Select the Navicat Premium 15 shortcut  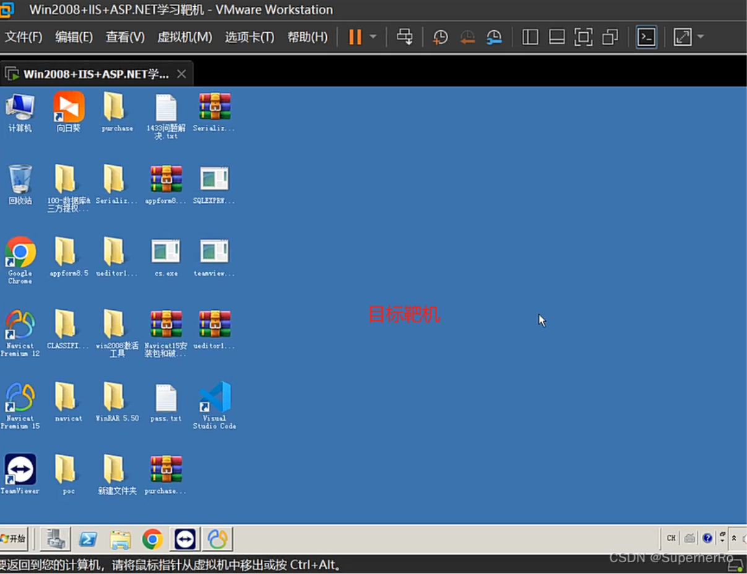(x=20, y=405)
